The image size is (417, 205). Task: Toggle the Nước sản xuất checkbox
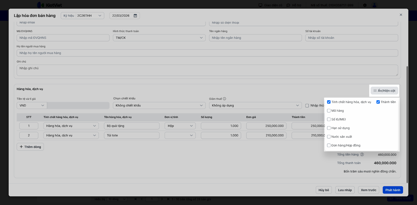[x=329, y=137]
